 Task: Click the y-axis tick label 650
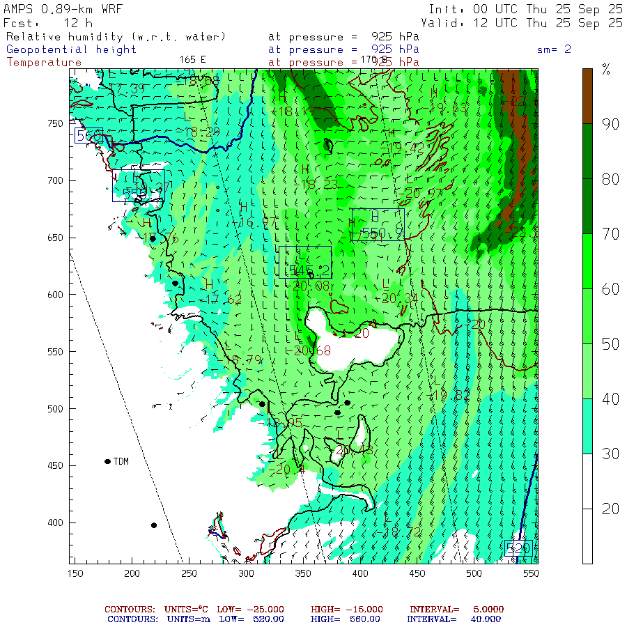[55, 238]
